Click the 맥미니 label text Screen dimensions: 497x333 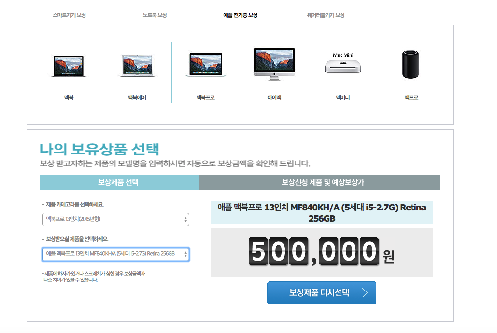point(343,98)
